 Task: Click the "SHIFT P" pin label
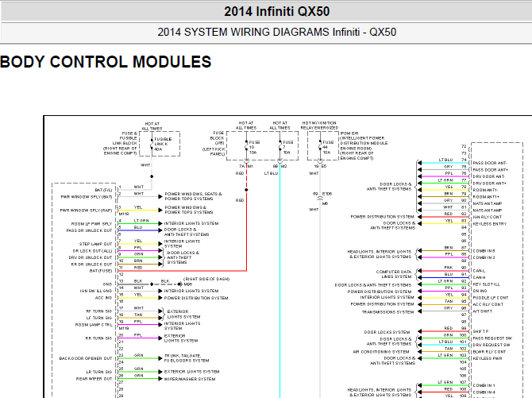click(x=480, y=331)
